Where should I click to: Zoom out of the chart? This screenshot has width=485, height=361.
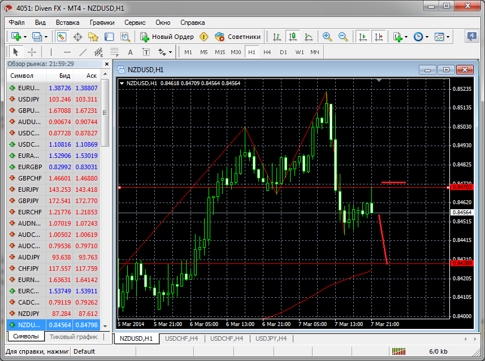pyautogui.click(x=343, y=37)
